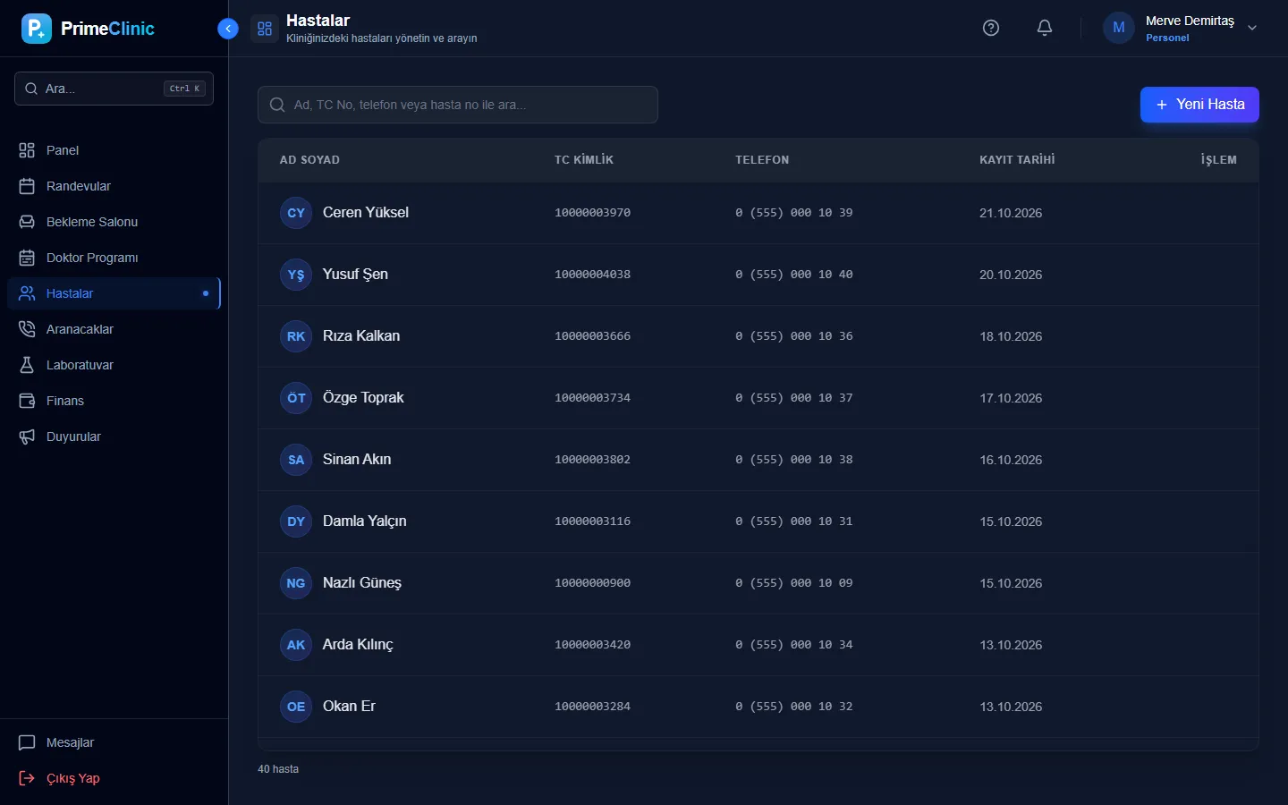Click the AD SOYAD column header

pyautogui.click(x=309, y=160)
